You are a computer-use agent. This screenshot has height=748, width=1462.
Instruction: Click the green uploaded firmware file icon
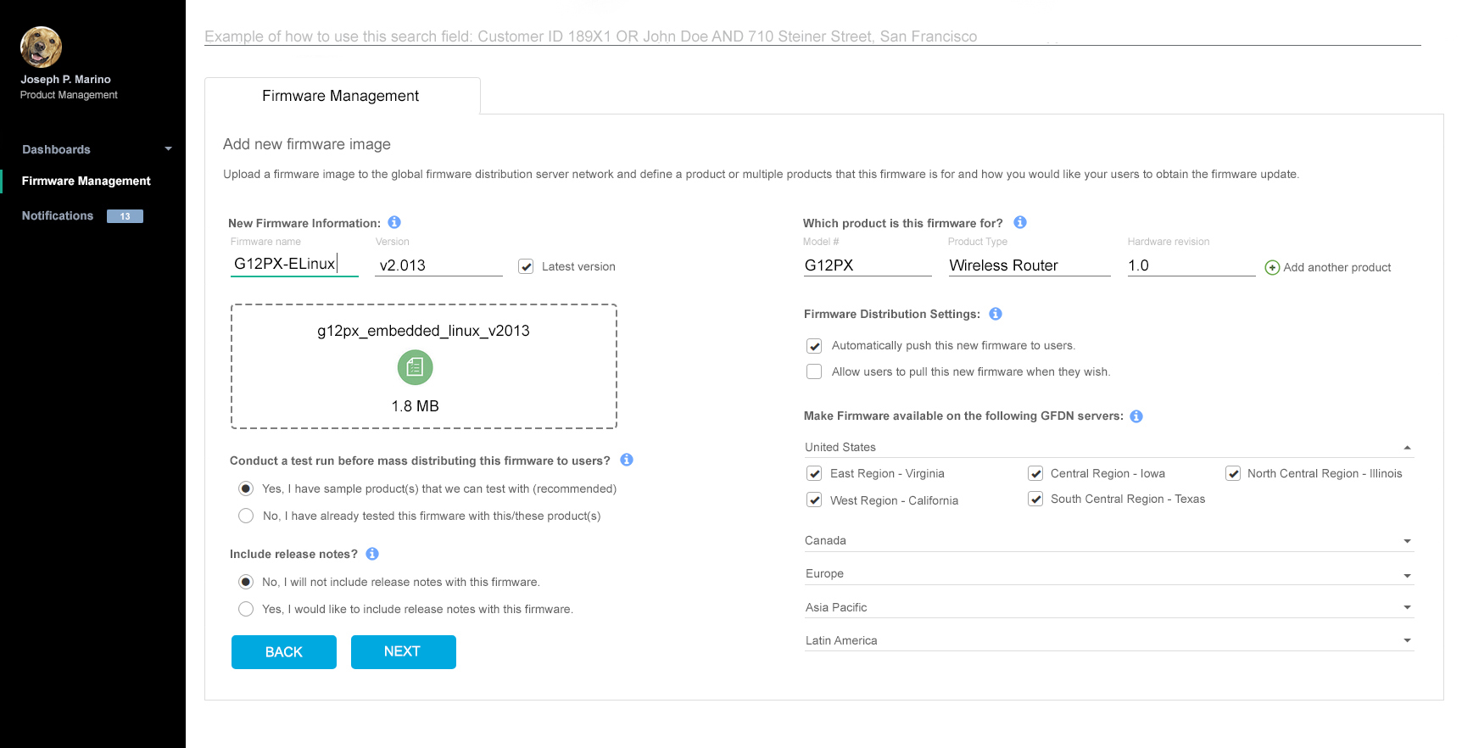(x=415, y=367)
